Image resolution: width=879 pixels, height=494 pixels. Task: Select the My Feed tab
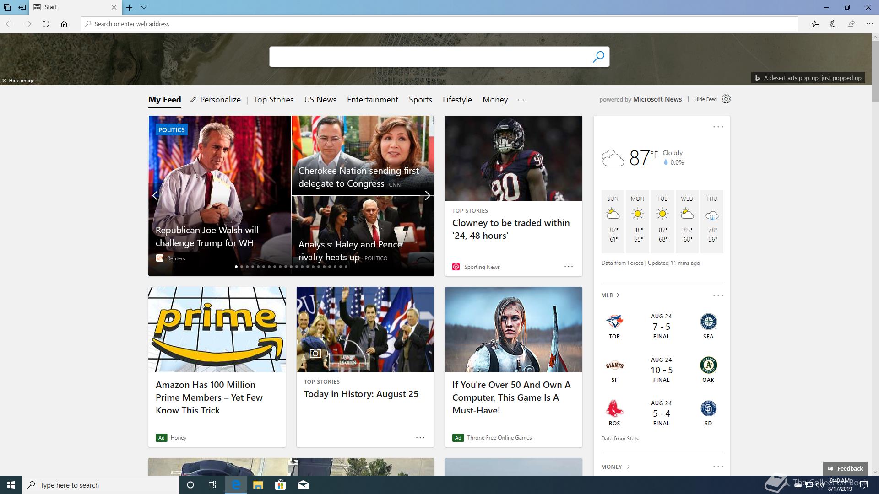(x=165, y=100)
